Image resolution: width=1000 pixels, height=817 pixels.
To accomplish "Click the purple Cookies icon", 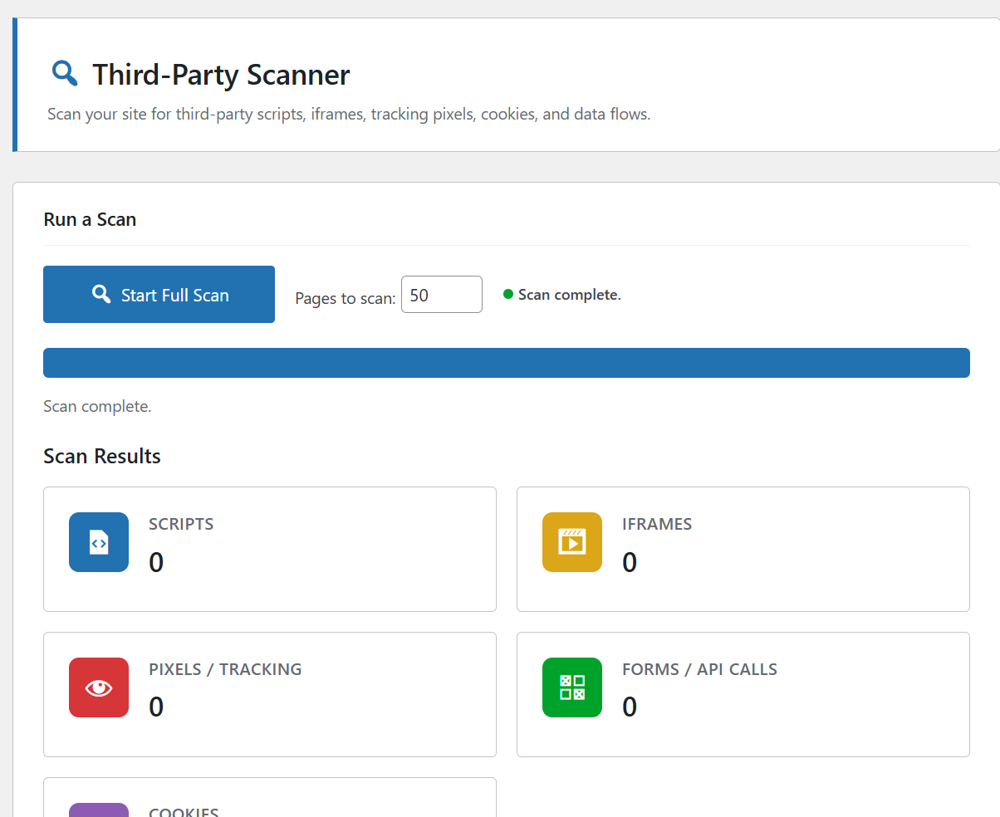I will tap(99, 810).
